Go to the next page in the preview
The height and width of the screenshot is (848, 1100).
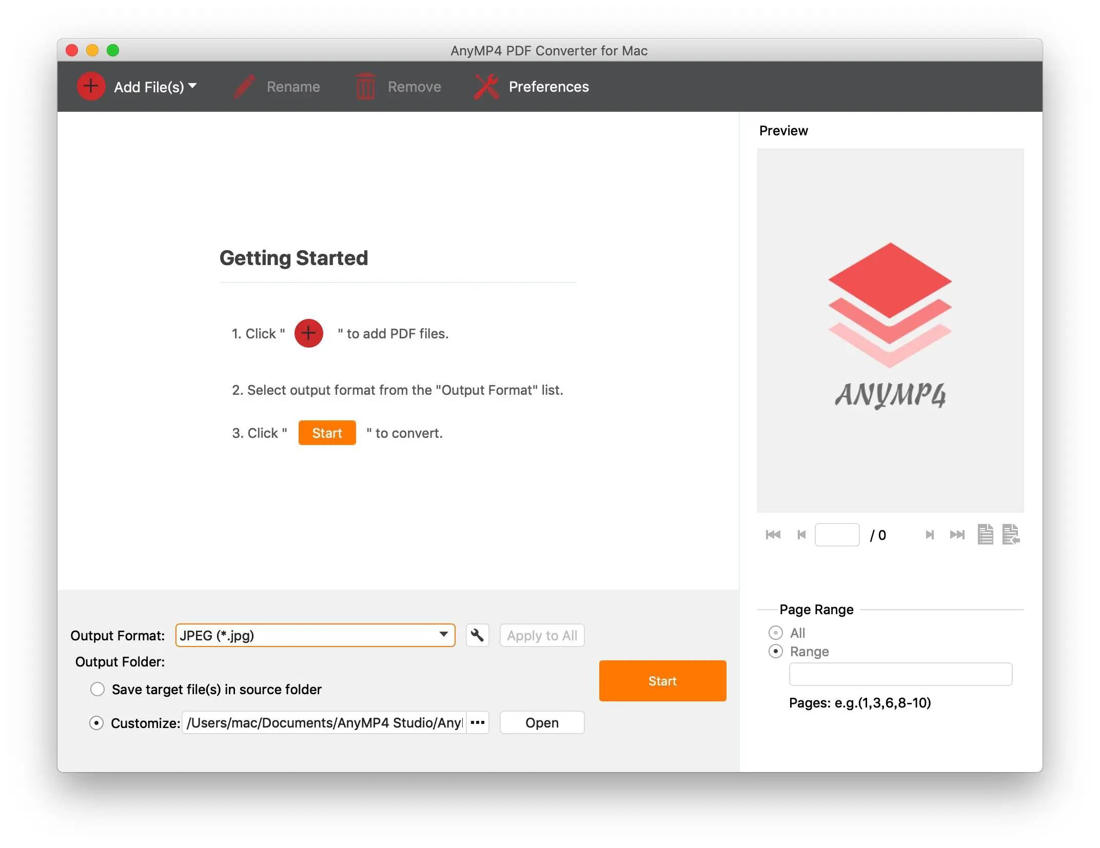(929, 535)
